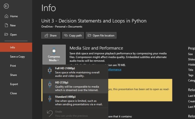Click the Full HD (1080p) compress icon

point(50,70)
